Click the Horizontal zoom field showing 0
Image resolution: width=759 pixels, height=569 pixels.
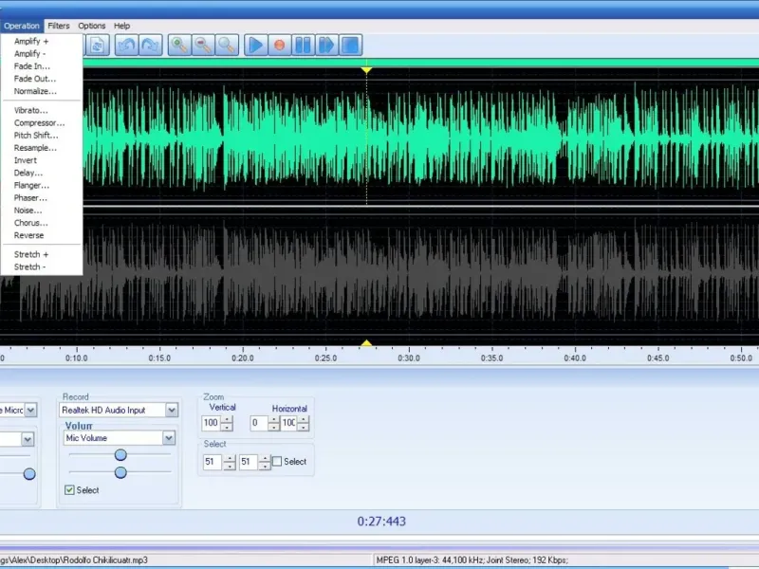tap(256, 423)
